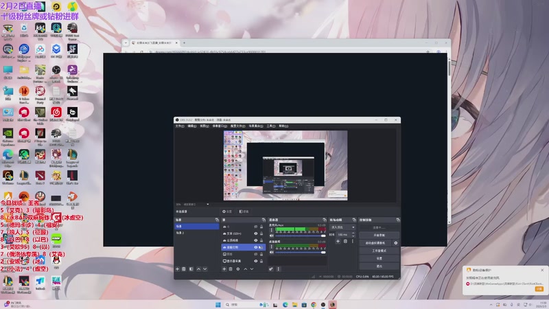
Task: Open the Tools menu in OBS
Action: point(271,126)
